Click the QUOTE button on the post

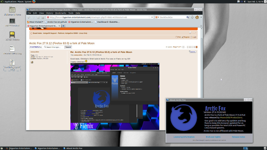tap(193, 52)
